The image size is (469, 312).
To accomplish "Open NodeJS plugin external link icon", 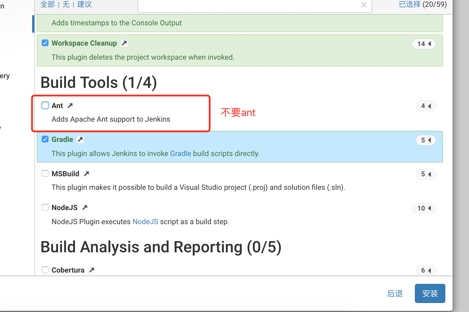I will coord(85,208).
